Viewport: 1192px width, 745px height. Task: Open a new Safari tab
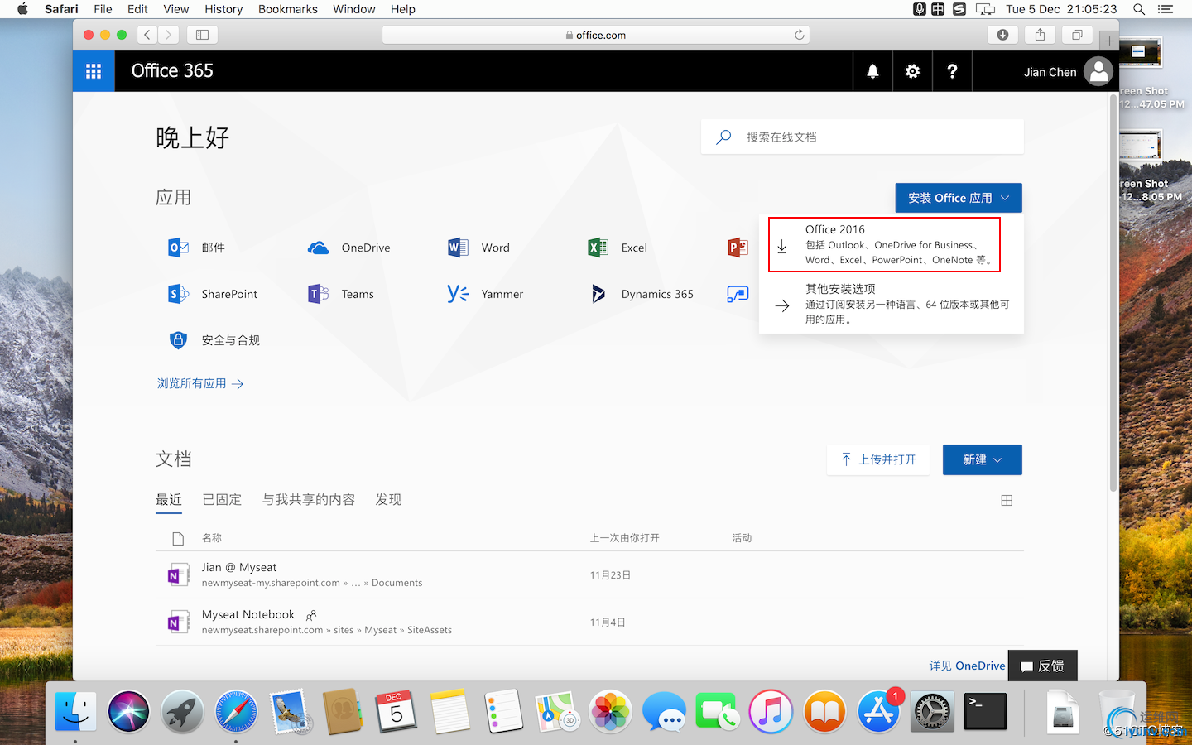[x=1109, y=40]
